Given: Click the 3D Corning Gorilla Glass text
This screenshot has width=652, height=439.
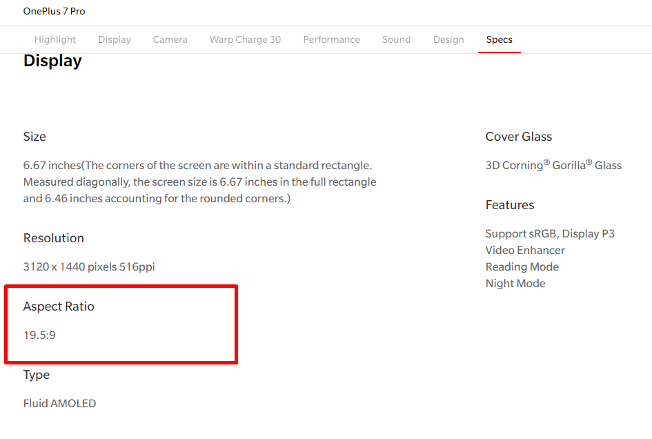Looking at the screenshot, I should pos(553,165).
